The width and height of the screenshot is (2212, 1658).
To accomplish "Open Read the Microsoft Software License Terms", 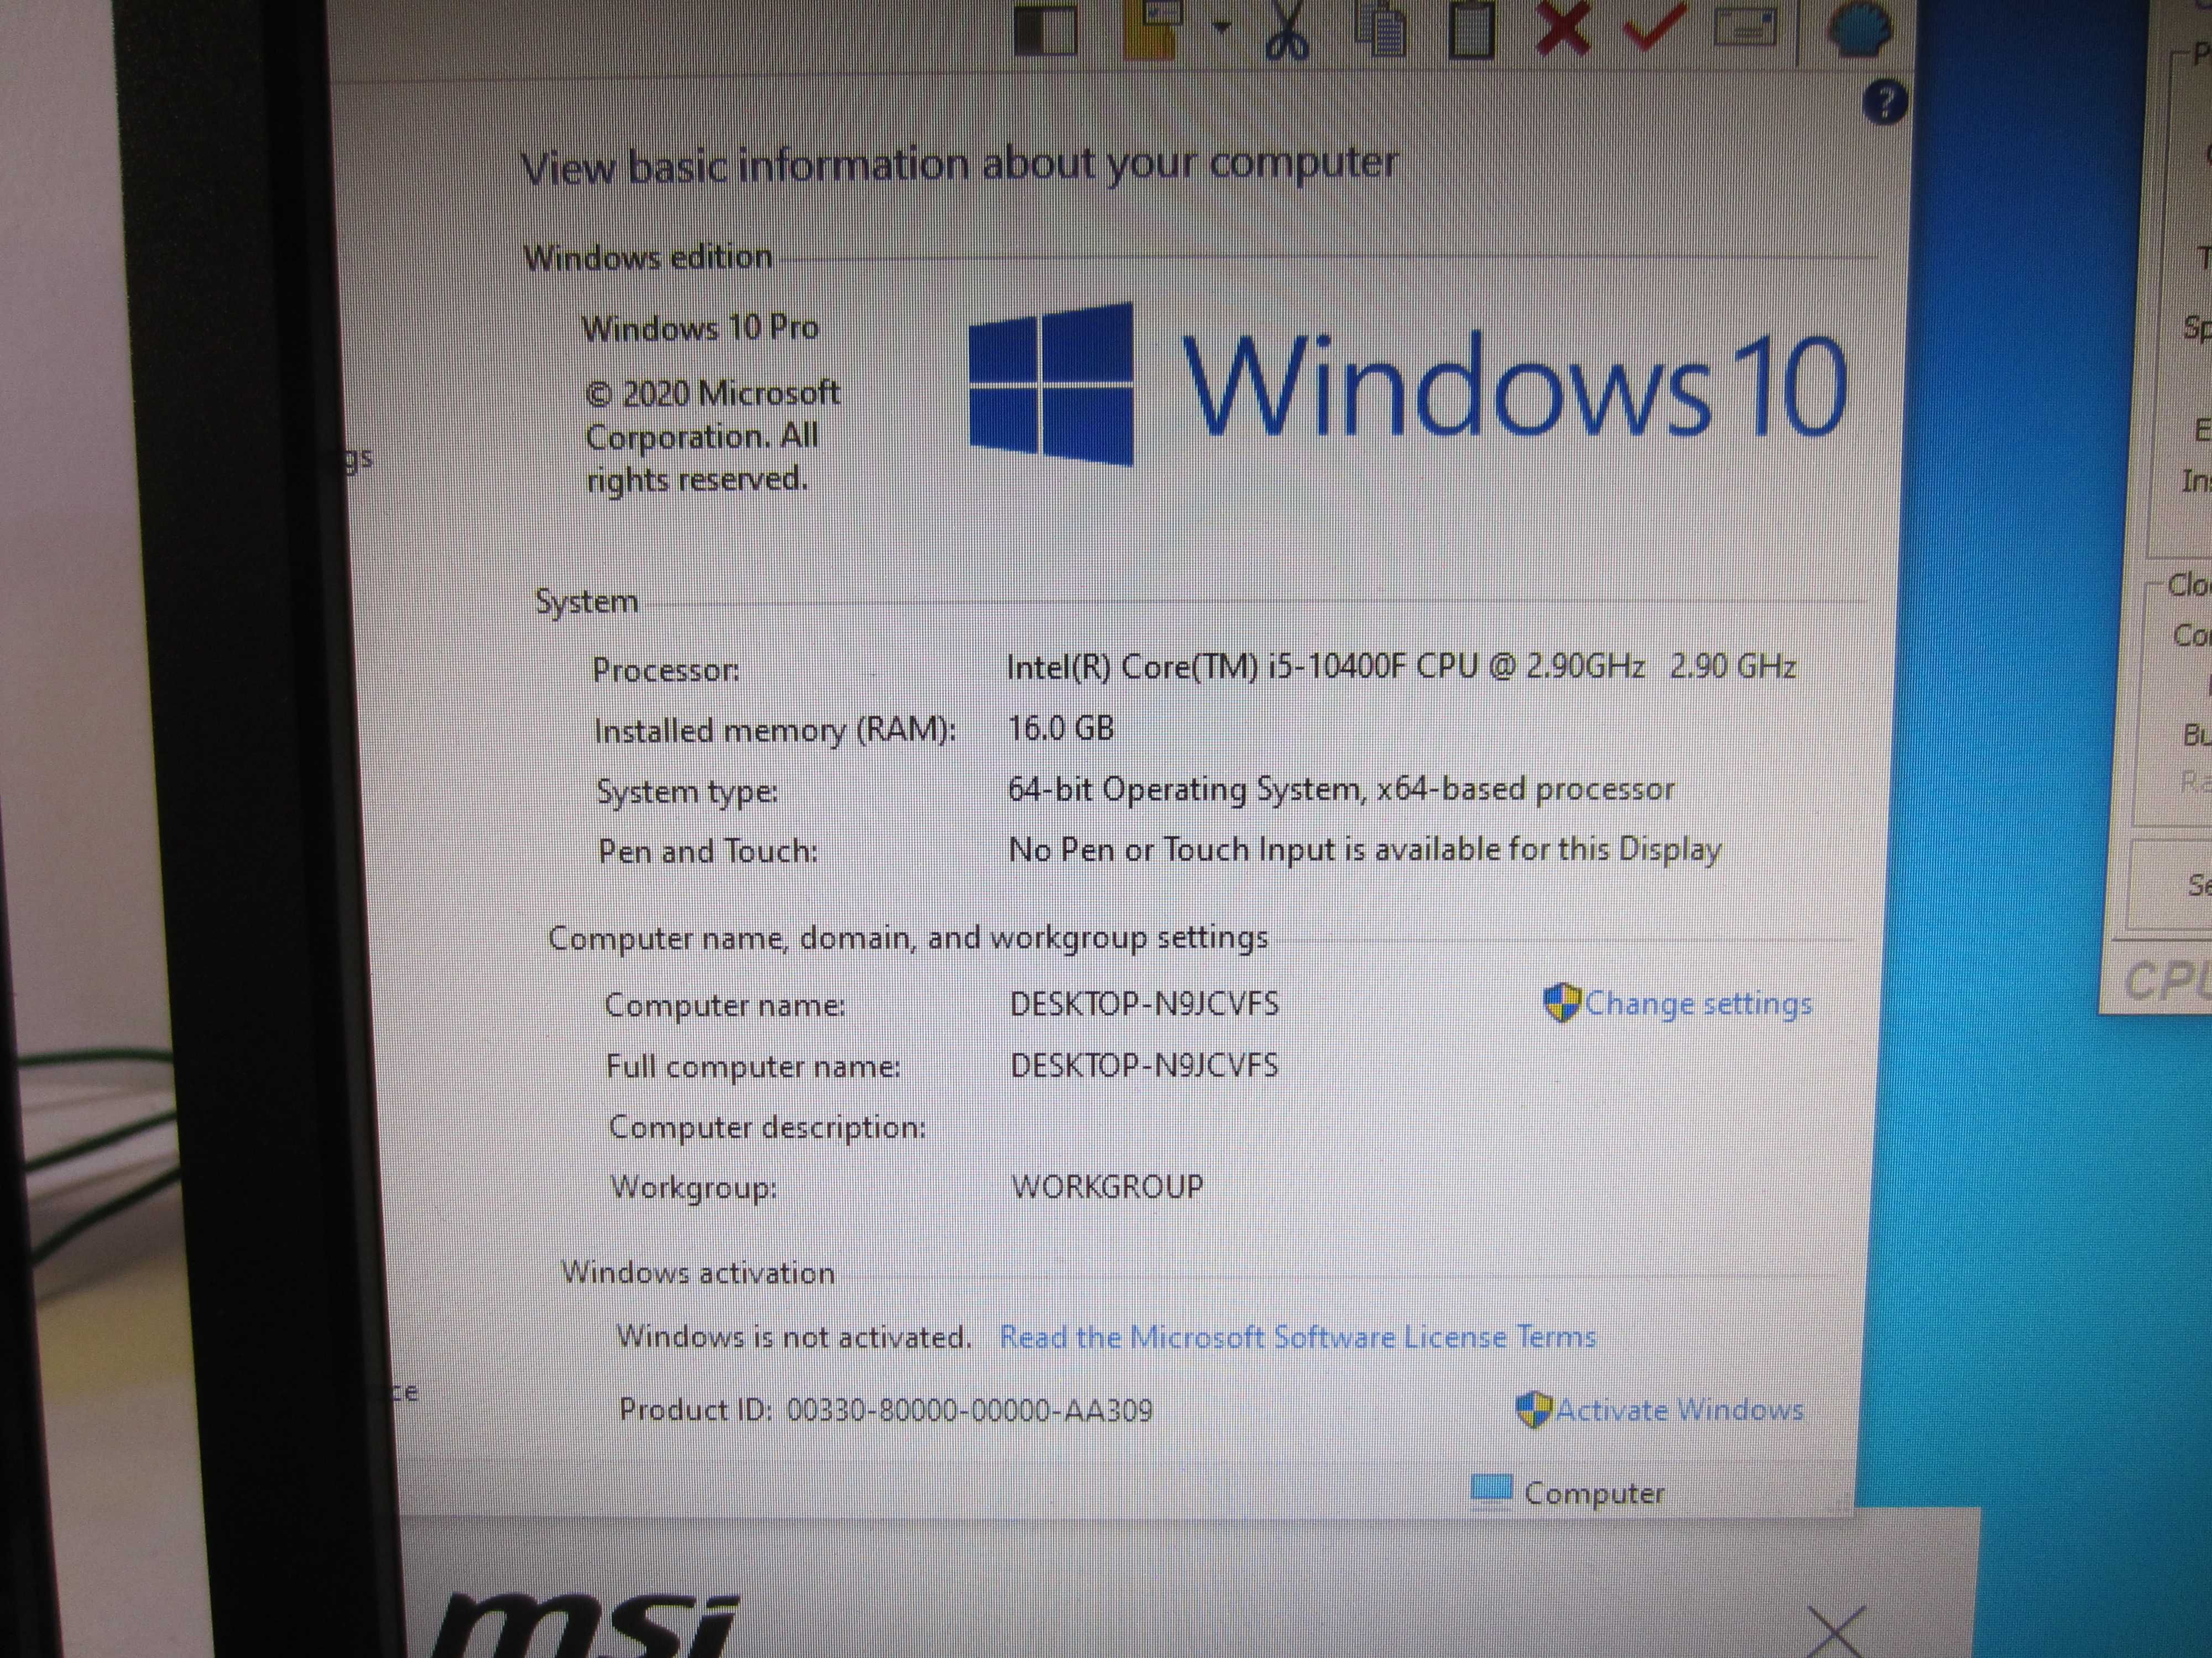I will 1297,1336.
